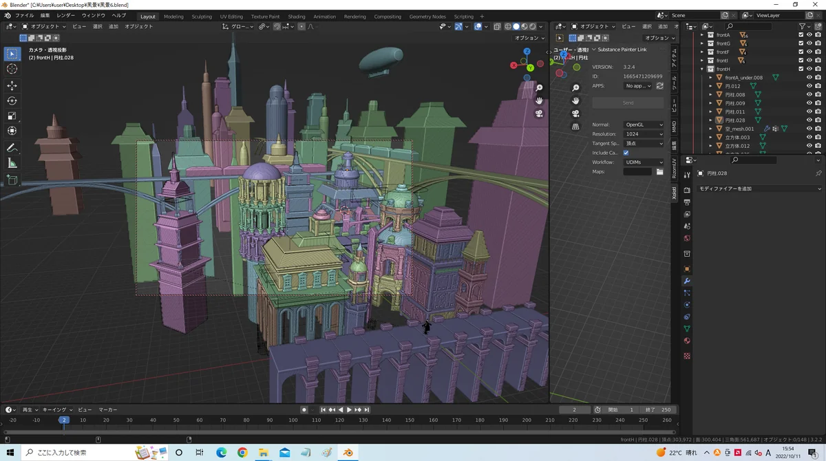The image size is (826, 461).
Task: Open the Resolution 1024 dropdown
Action: (644, 134)
